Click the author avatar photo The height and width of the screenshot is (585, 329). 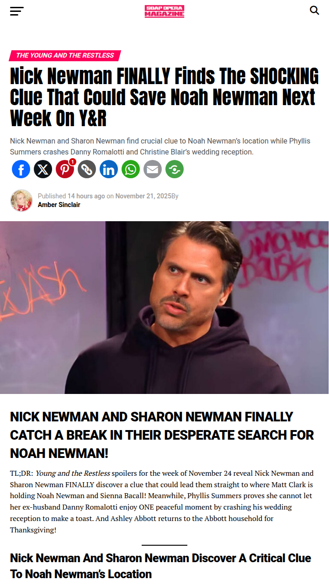click(21, 200)
